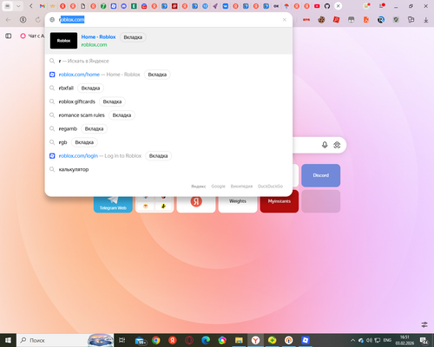The height and width of the screenshot is (347, 434).
Task: Click 'Вкладка' chip next to rbxfall
Action: [90, 88]
